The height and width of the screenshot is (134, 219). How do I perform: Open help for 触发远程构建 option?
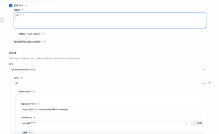tap(44, 42)
